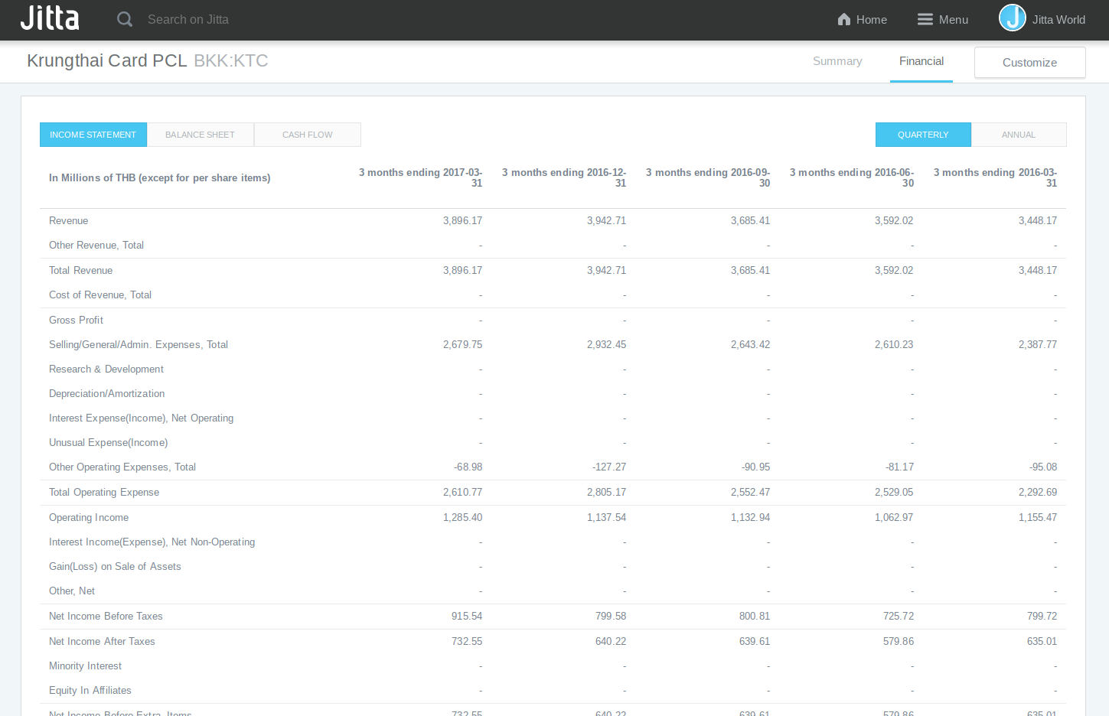The image size is (1109, 716).
Task: Click the Gain(Loss) on Sale of Assets label
Action: pyautogui.click(x=115, y=567)
